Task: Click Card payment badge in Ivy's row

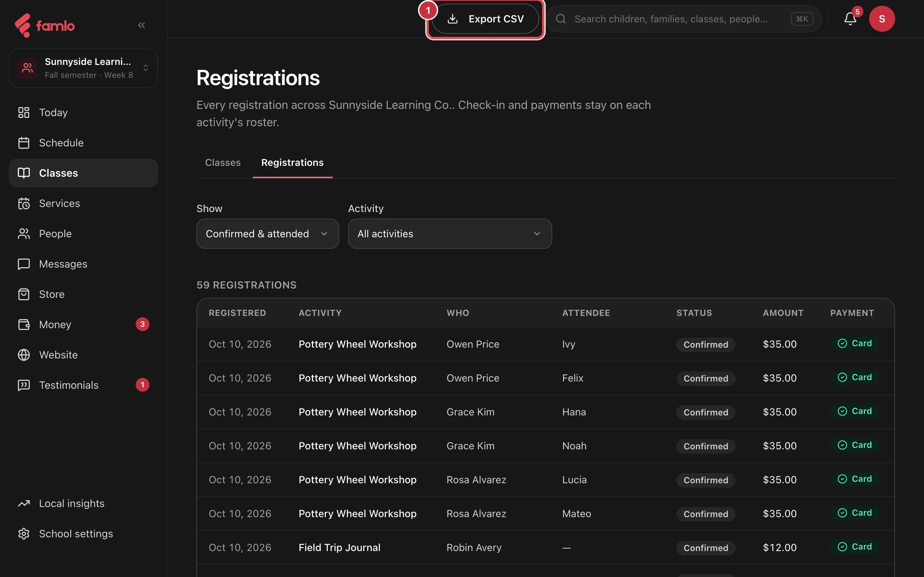Action: (854, 343)
